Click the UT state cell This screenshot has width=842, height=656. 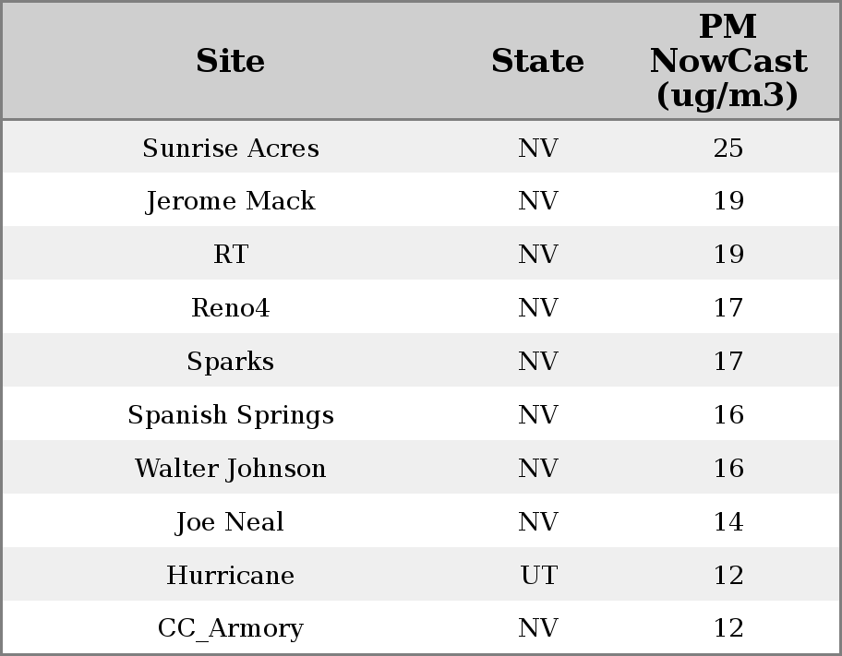[x=538, y=576]
